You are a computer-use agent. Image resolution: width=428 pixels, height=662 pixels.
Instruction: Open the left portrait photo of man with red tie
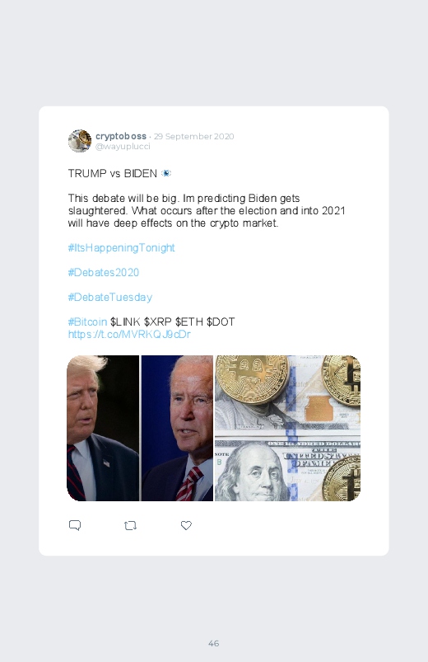pyautogui.click(x=103, y=428)
